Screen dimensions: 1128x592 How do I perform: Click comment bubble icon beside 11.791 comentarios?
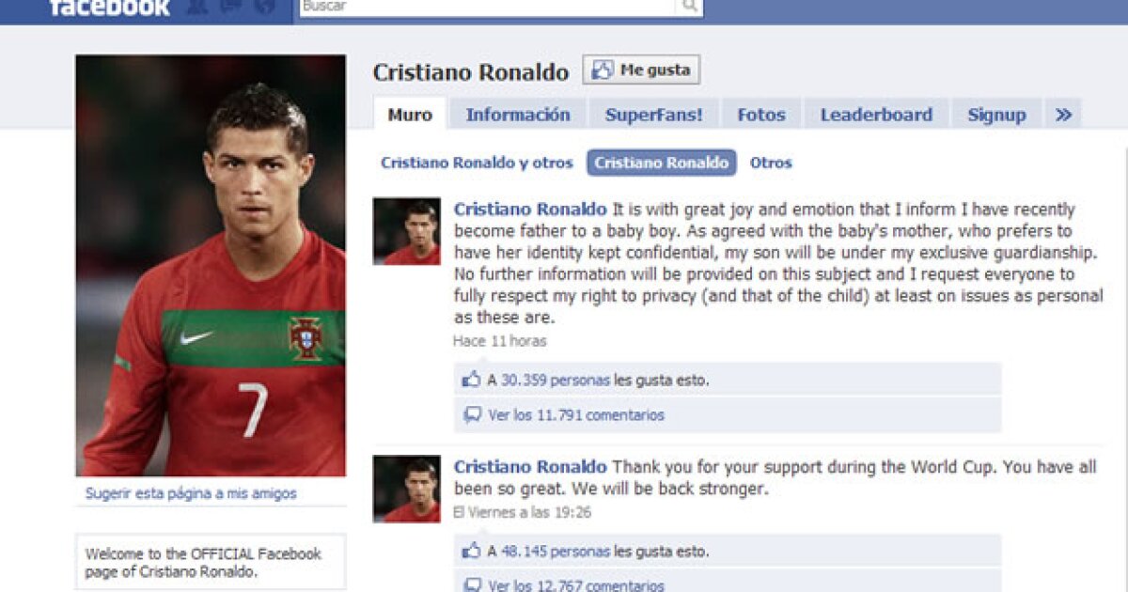472,414
